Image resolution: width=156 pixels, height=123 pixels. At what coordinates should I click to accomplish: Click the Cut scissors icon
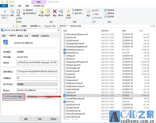point(17,18)
